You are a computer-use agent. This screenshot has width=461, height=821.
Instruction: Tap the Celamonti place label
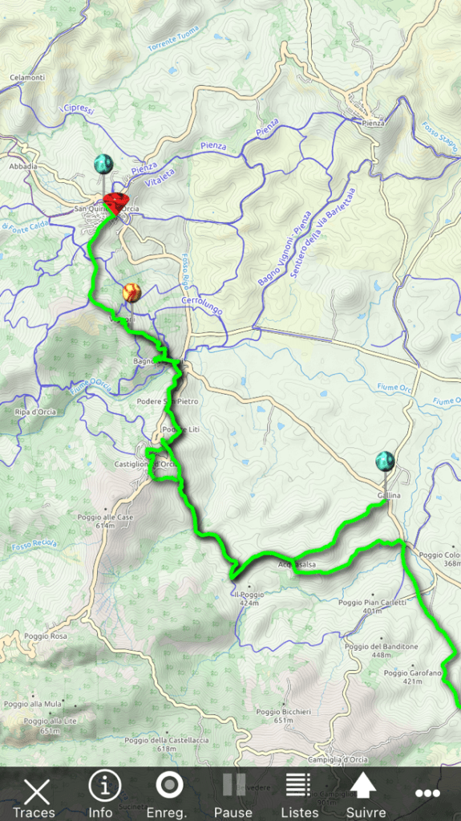pyautogui.click(x=27, y=78)
